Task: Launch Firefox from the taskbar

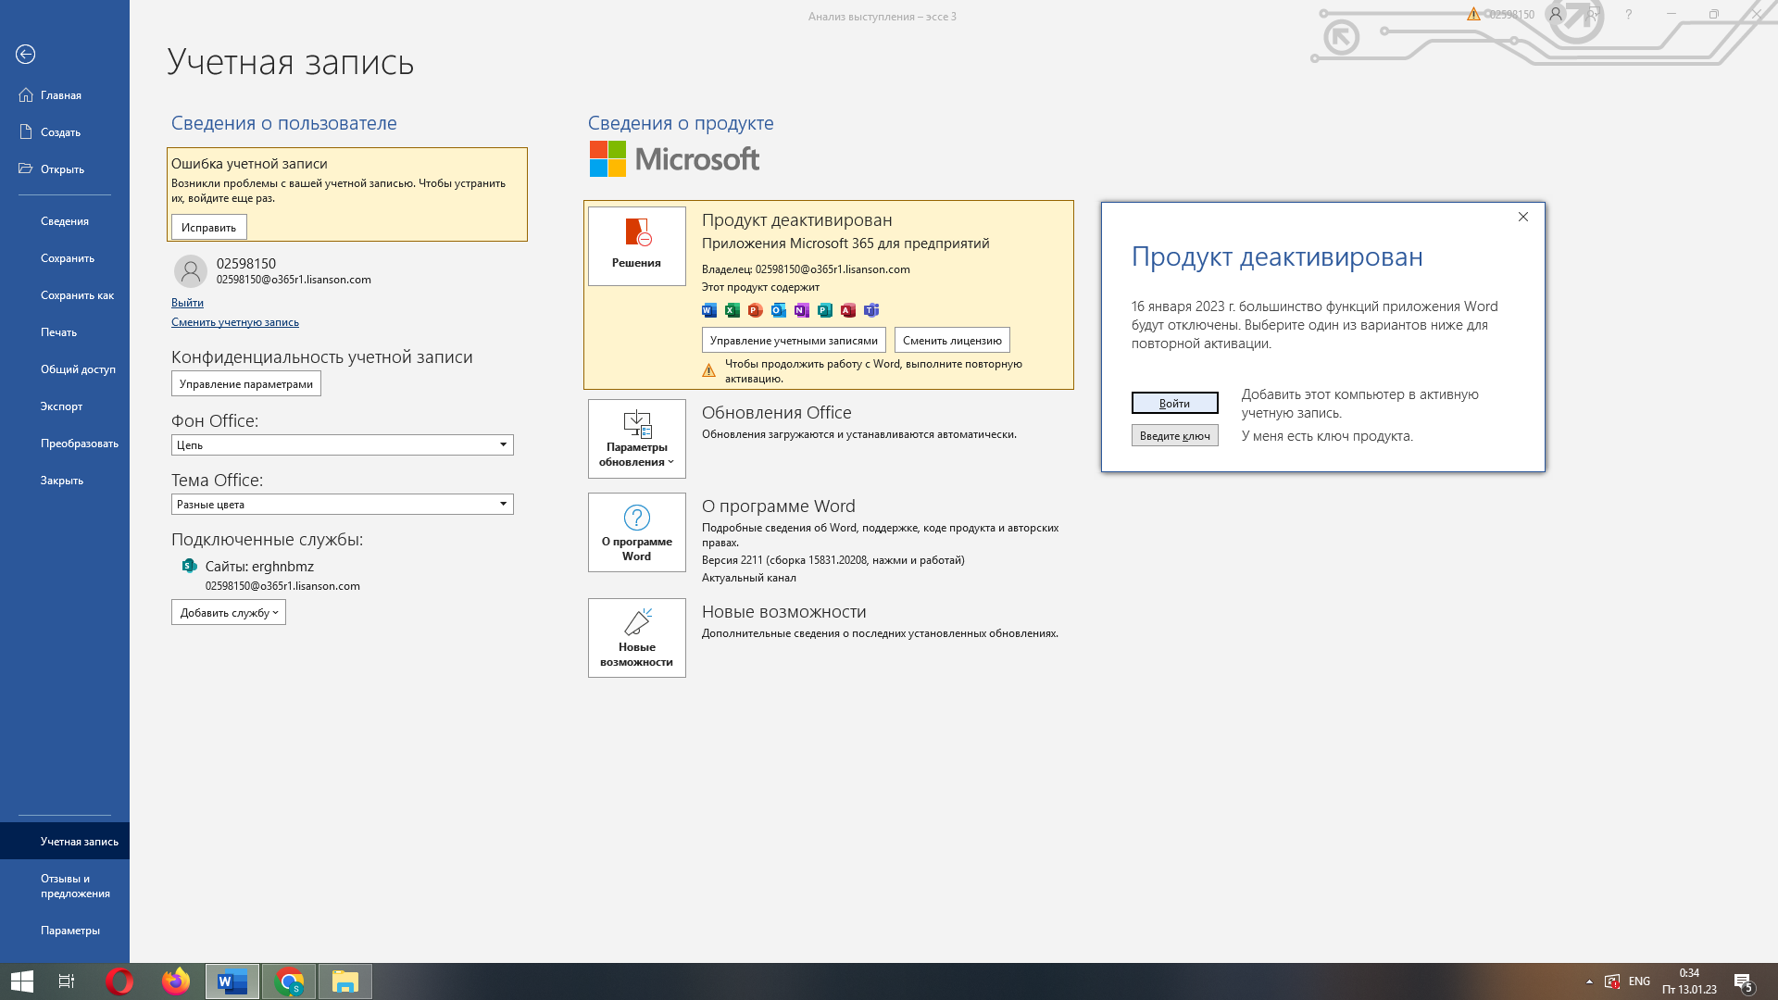Action: pos(176,981)
